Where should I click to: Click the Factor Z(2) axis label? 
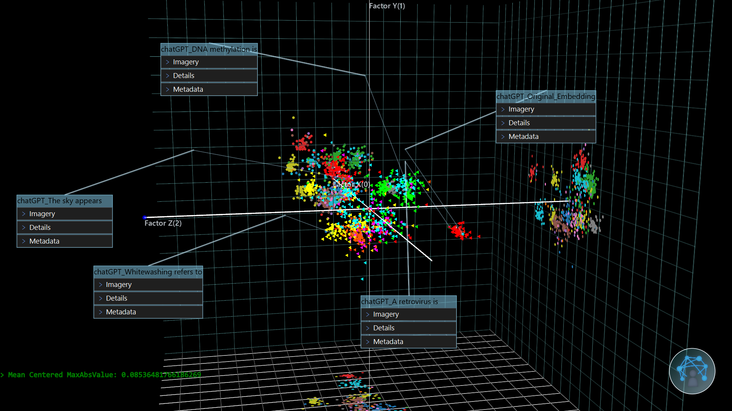tap(163, 223)
